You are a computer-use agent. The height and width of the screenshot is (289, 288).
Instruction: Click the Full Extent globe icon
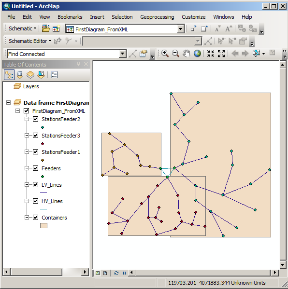click(x=197, y=54)
